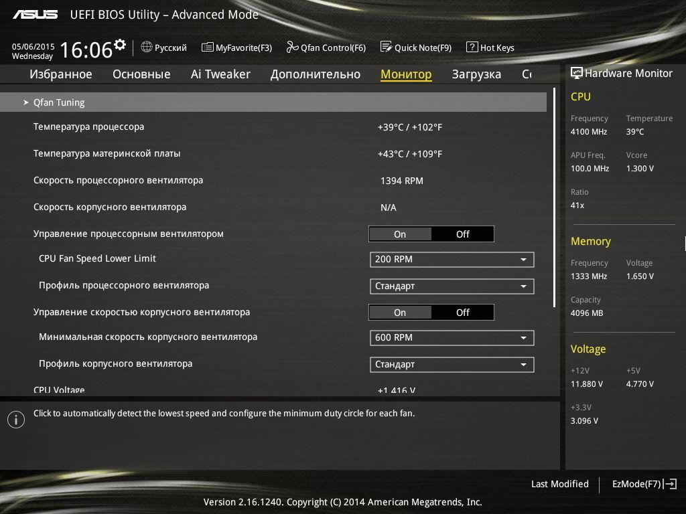
Task: Open MyFavorite(F3) list icon
Action: [x=208, y=48]
